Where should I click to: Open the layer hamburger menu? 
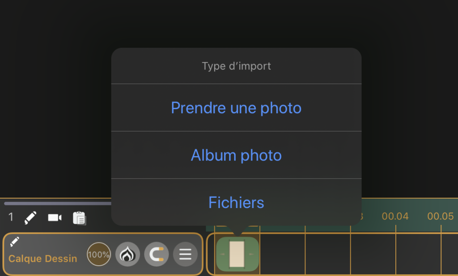185,255
